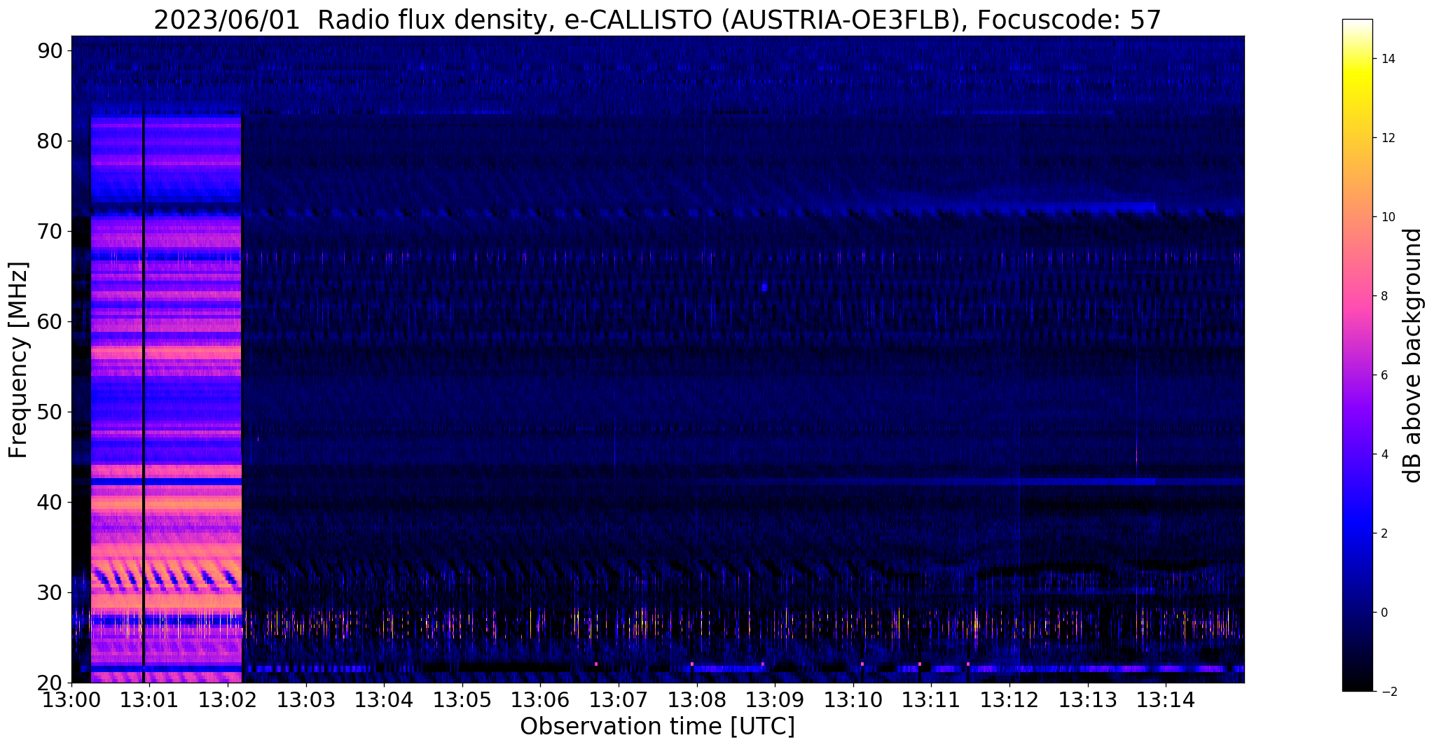Click the colorbar tick value 8

1383,296
